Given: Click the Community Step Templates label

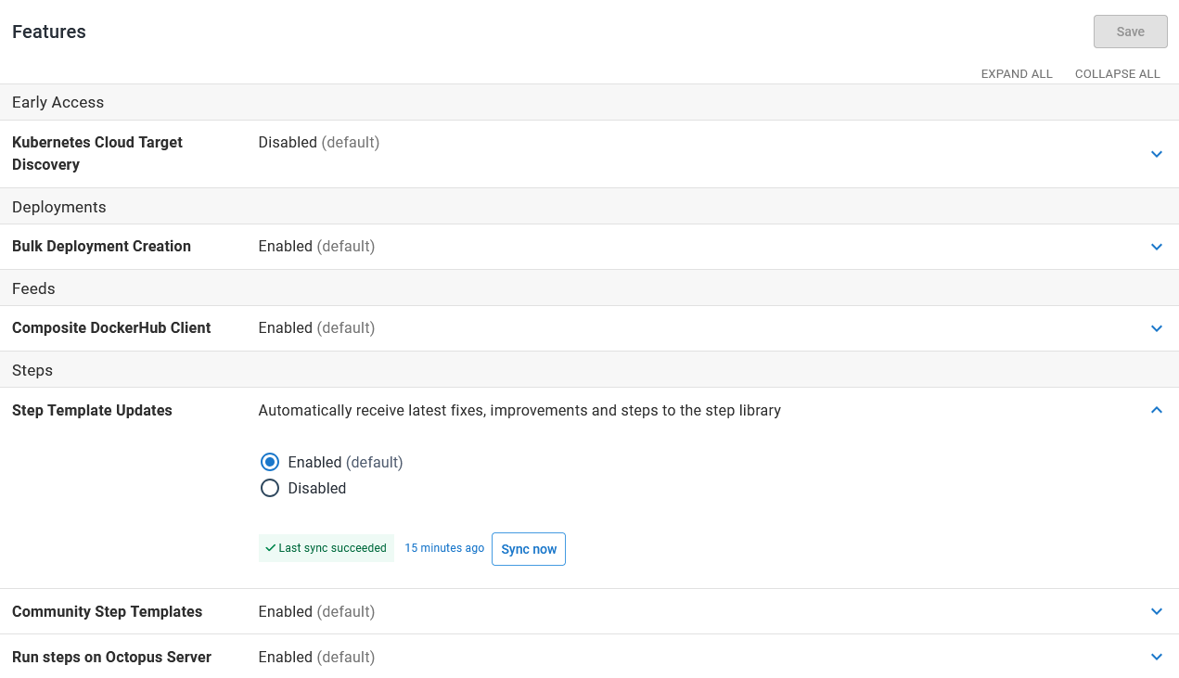Looking at the screenshot, I should 107,612.
